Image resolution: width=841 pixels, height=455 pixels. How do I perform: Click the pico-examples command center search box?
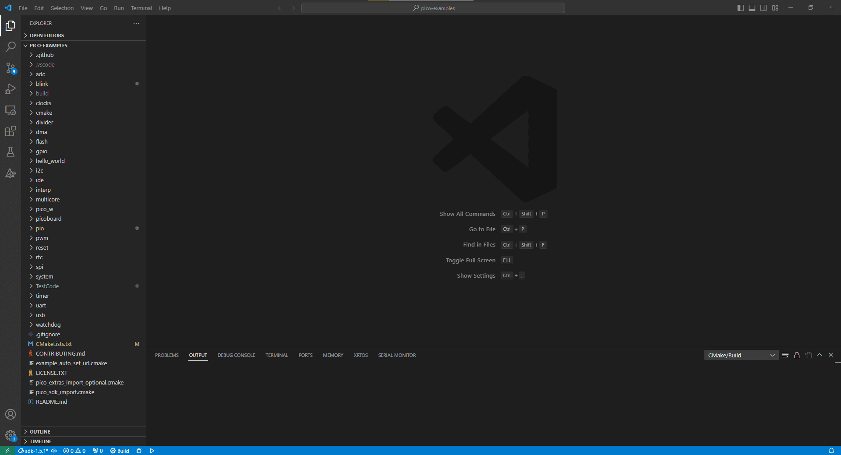[x=433, y=8]
